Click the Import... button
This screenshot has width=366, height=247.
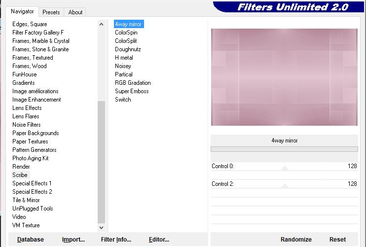pyautogui.click(x=73, y=240)
